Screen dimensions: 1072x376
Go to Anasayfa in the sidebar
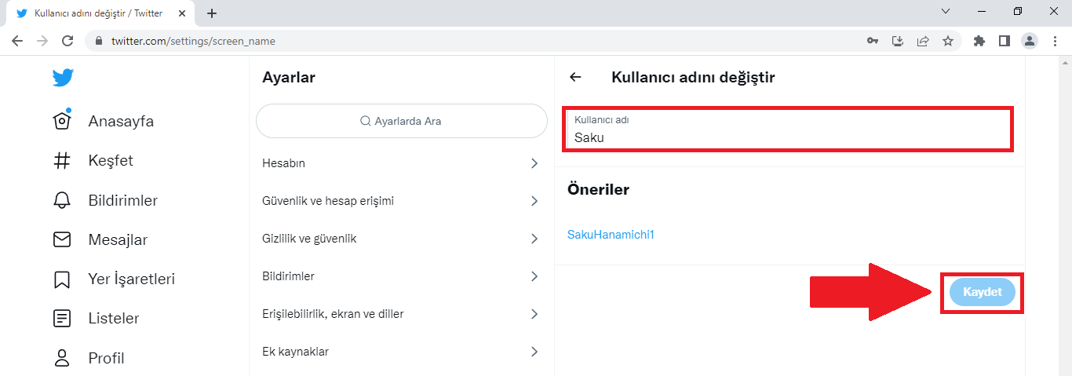point(121,122)
